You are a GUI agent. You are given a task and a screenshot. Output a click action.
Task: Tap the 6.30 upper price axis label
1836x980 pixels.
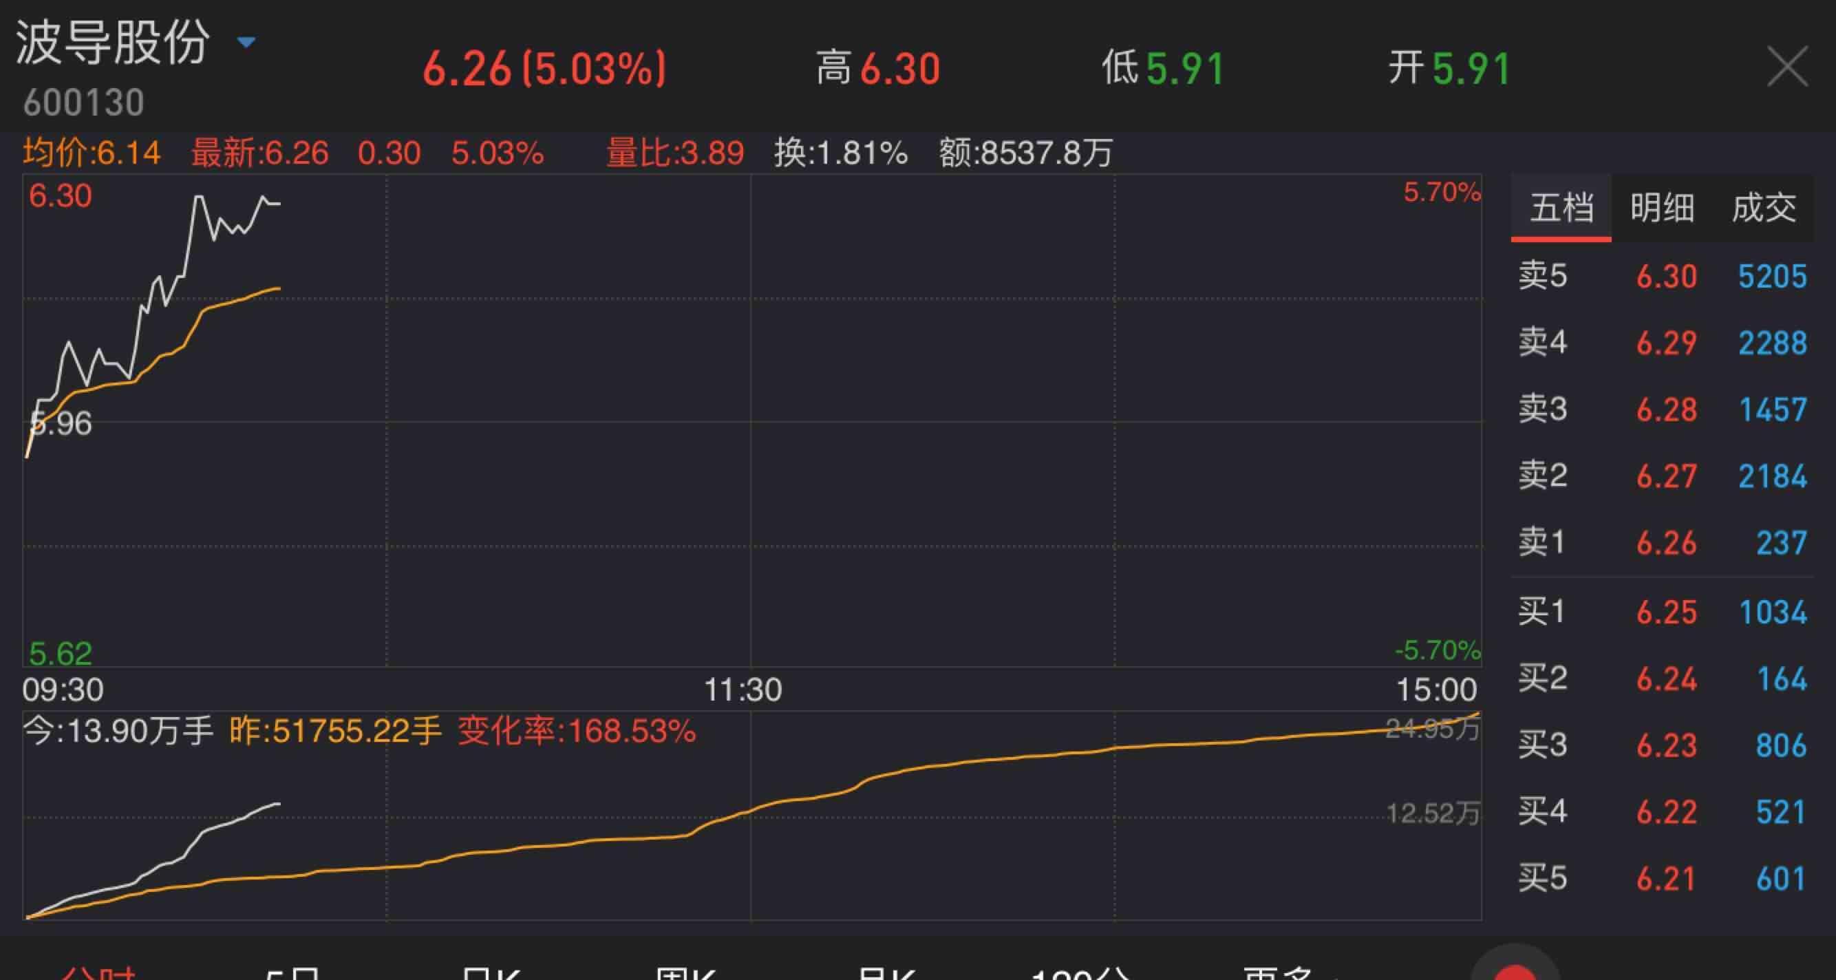click(x=60, y=196)
